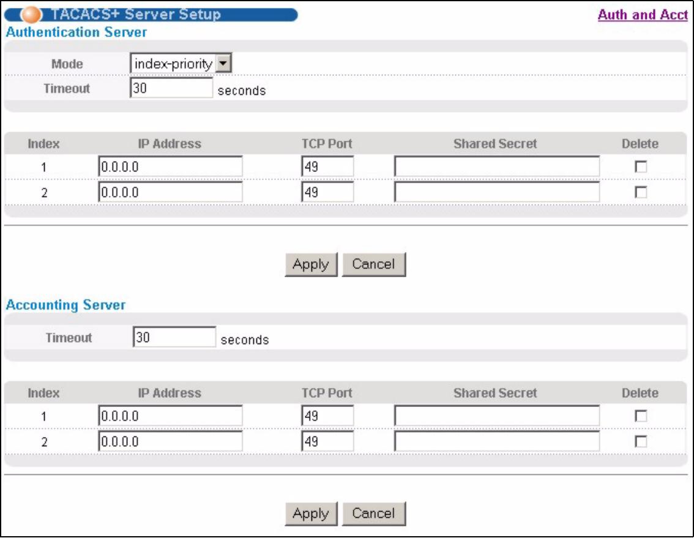Open the Mode dropdown showing index-priority
This screenshot has height=538, width=694.
181,64
